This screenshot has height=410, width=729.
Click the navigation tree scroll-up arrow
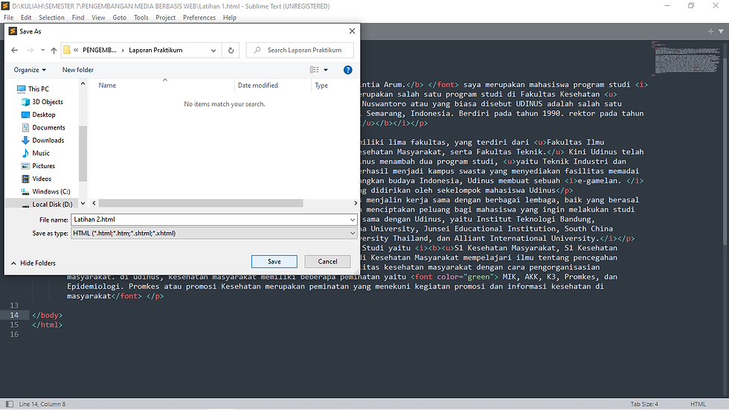(x=83, y=83)
